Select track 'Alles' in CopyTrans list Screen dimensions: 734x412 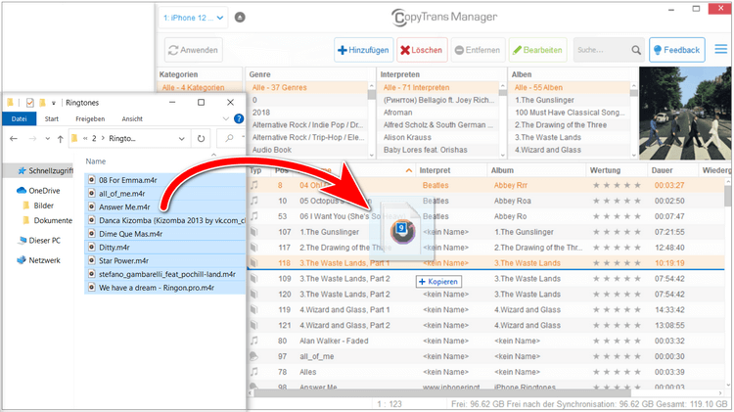(x=308, y=372)
